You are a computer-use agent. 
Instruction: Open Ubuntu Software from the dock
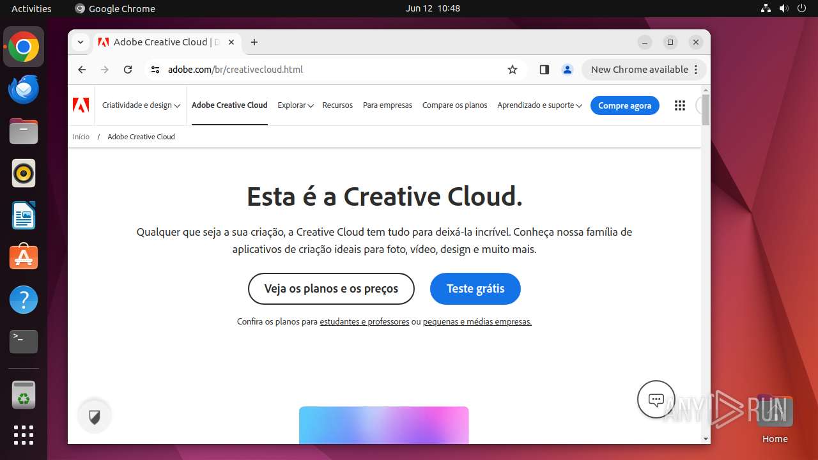(x=24, y=257)
